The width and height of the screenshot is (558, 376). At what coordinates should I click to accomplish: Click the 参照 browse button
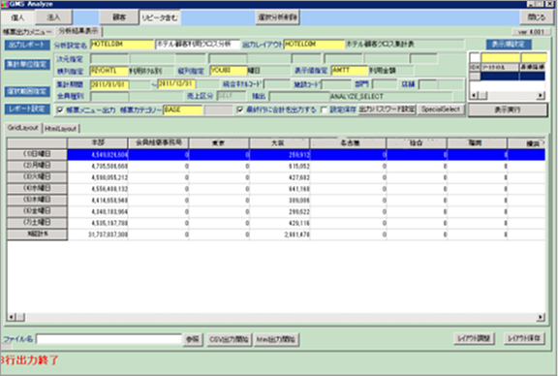[x=193, y=339]
